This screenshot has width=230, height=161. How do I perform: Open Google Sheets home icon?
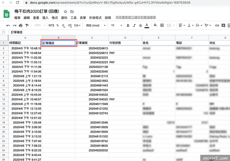click(6, 14)
